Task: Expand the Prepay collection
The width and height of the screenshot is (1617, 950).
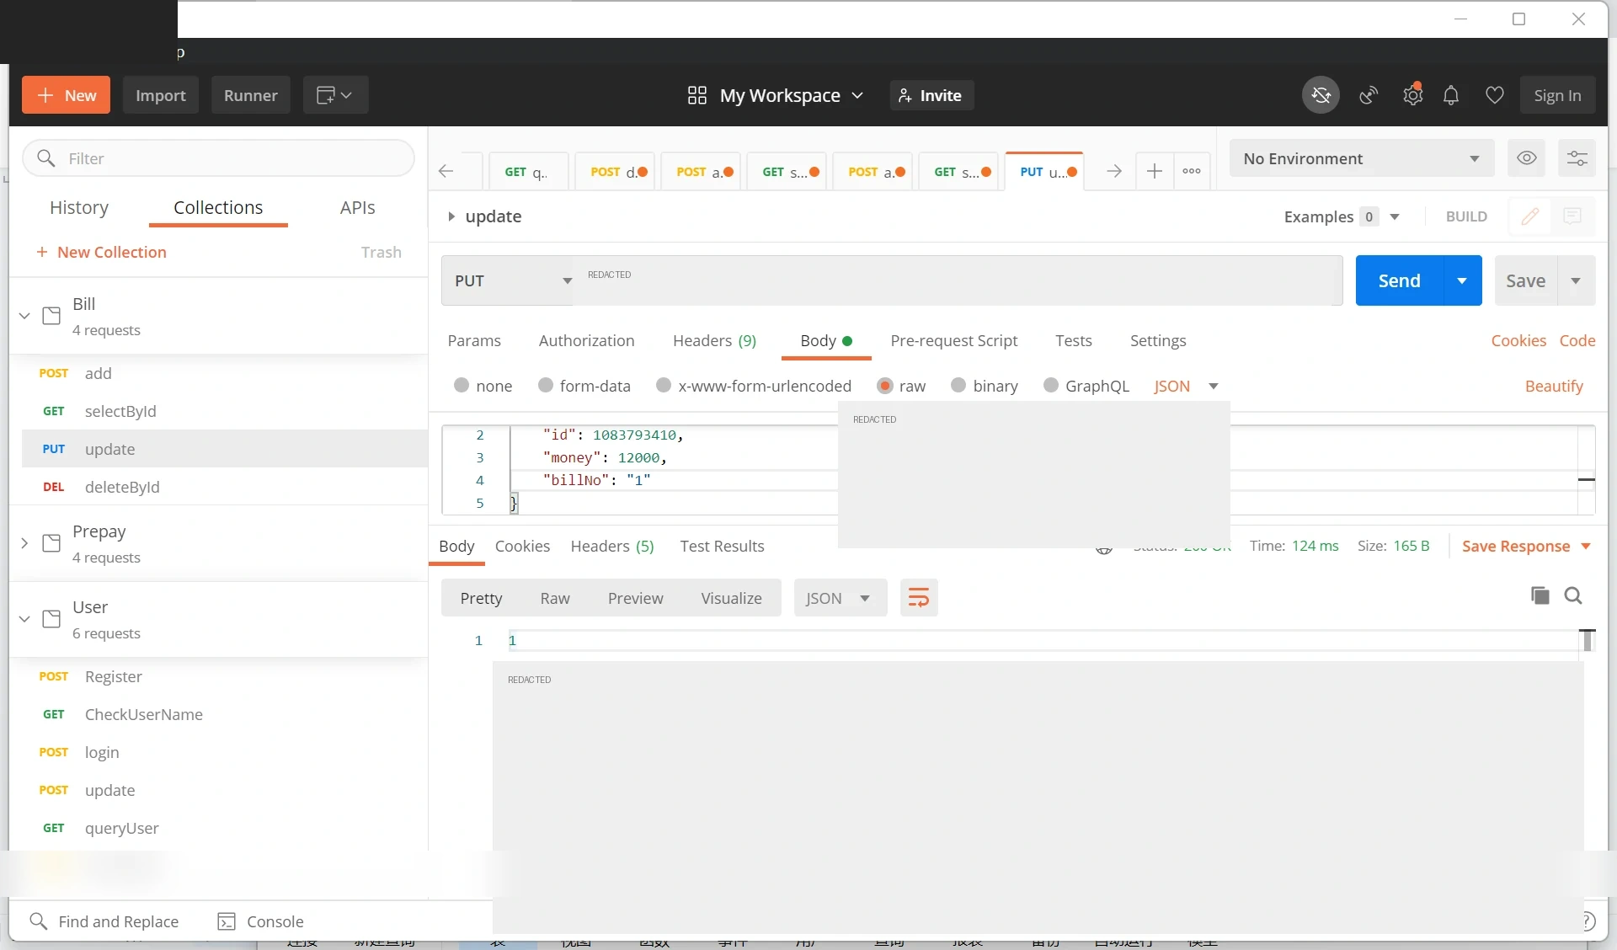Action: pyautogui.click(x=24, y=543)
